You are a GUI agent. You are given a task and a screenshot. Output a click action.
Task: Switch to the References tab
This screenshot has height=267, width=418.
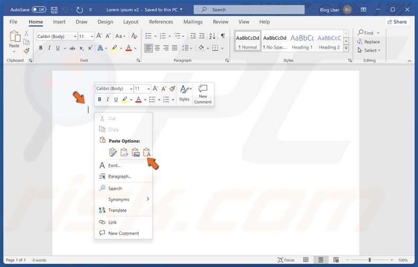(161, 22)
